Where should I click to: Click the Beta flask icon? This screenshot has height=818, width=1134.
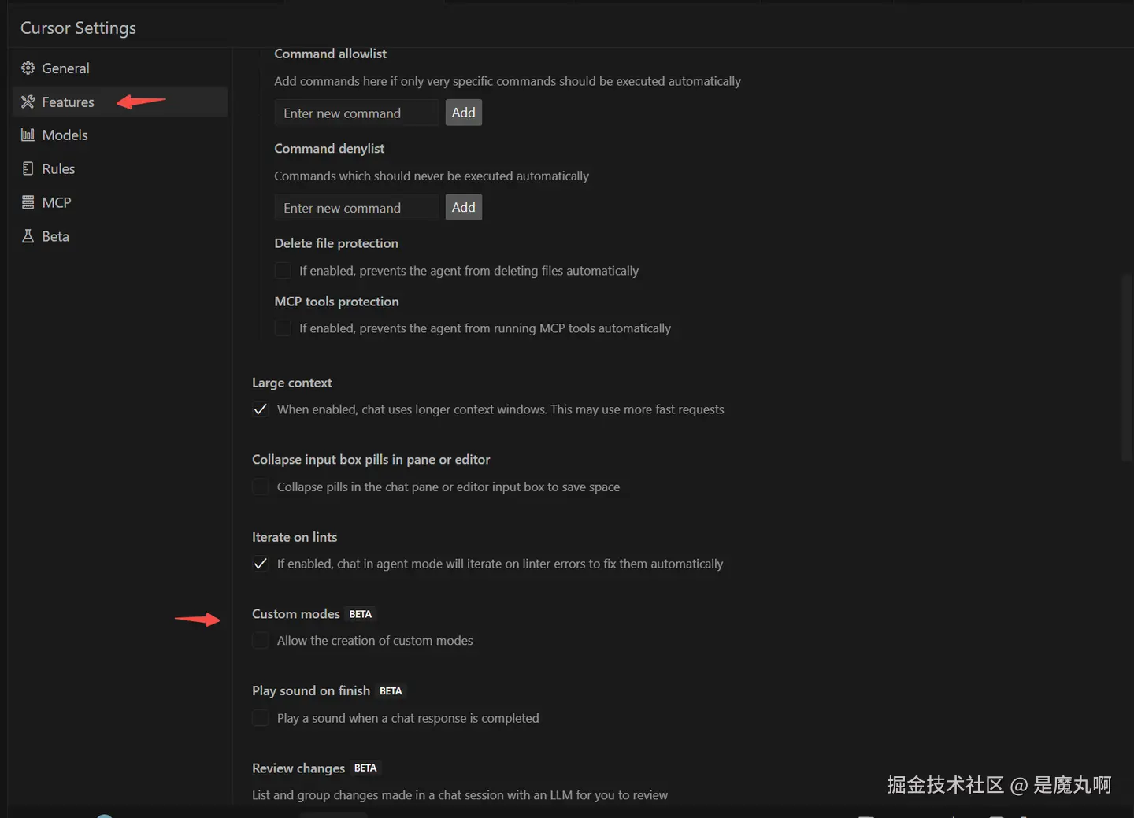28,236
